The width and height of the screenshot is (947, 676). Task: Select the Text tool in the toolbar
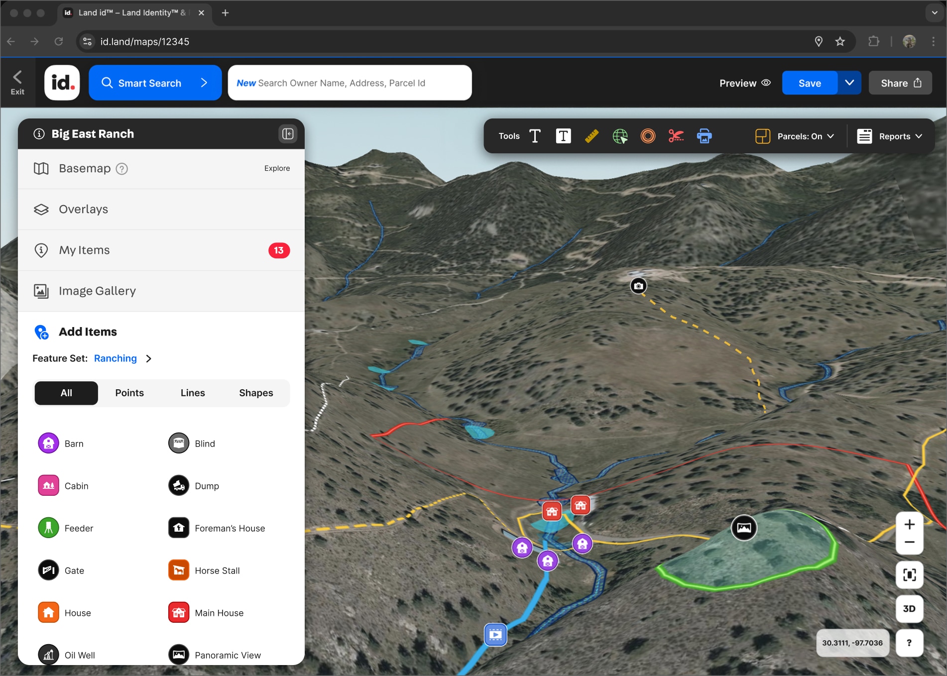pos(535,135)
